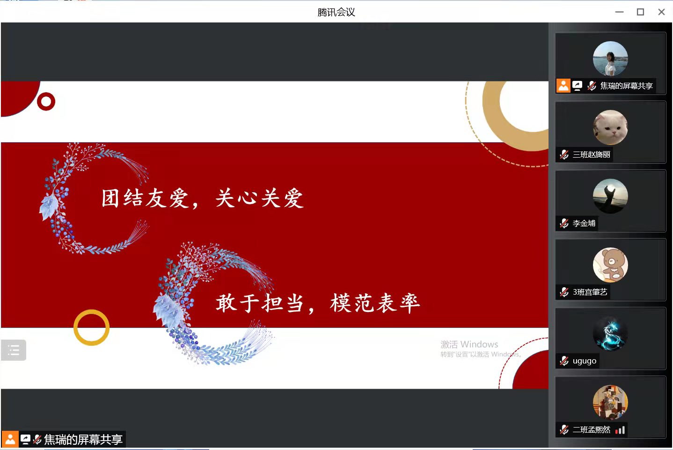Select the bear avatar of 3班宫肇艺
Image resolution: width=673 pixels, height=450 pixels.
pyautogui.click(x=610, y=265)
